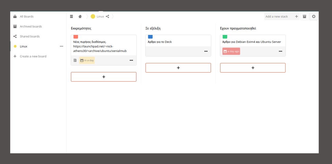Screen dimensions: 332x164
Task: Open three-dot menu on Άρθρο για το Deck card
Action: (x=206, y=51)
